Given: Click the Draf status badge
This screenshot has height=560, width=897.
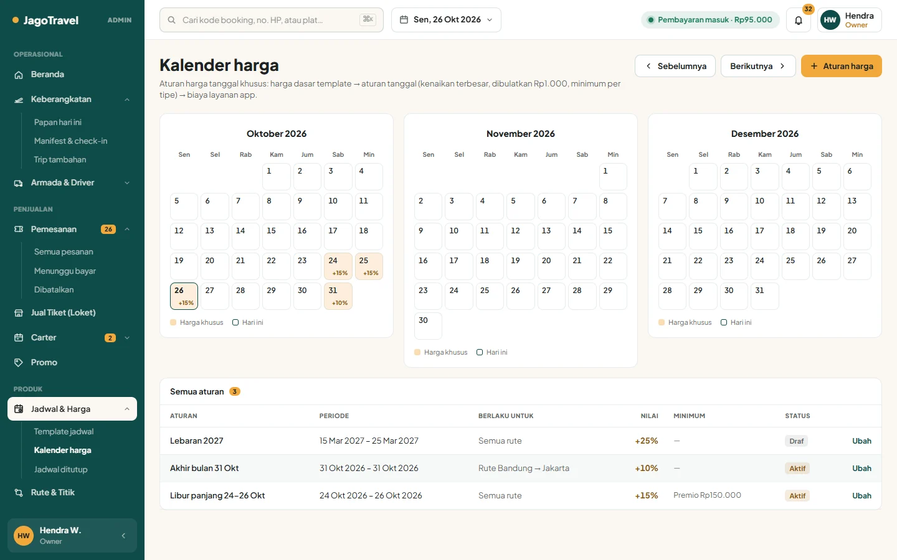Looking at the screenshot, I should [797, 441].
